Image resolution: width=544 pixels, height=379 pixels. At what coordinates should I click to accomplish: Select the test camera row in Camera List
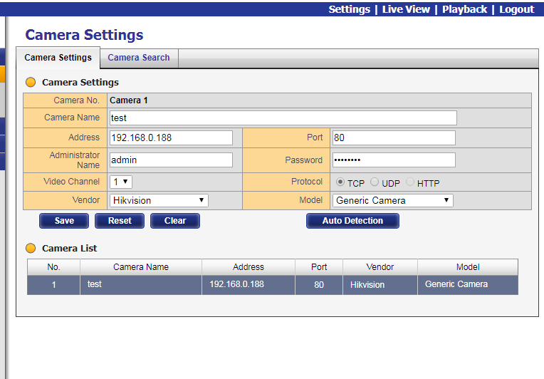click(x=273, y=284)
